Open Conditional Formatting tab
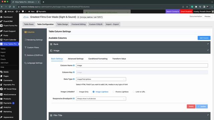The height and width of the screenshot is (120, 214). [x=98, y=59]
